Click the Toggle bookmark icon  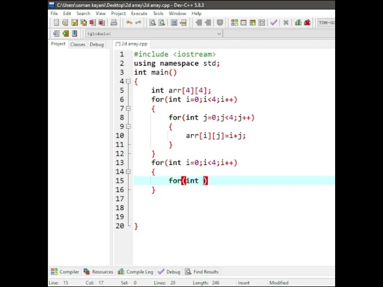pyautogui.click(x=220, y=23)
